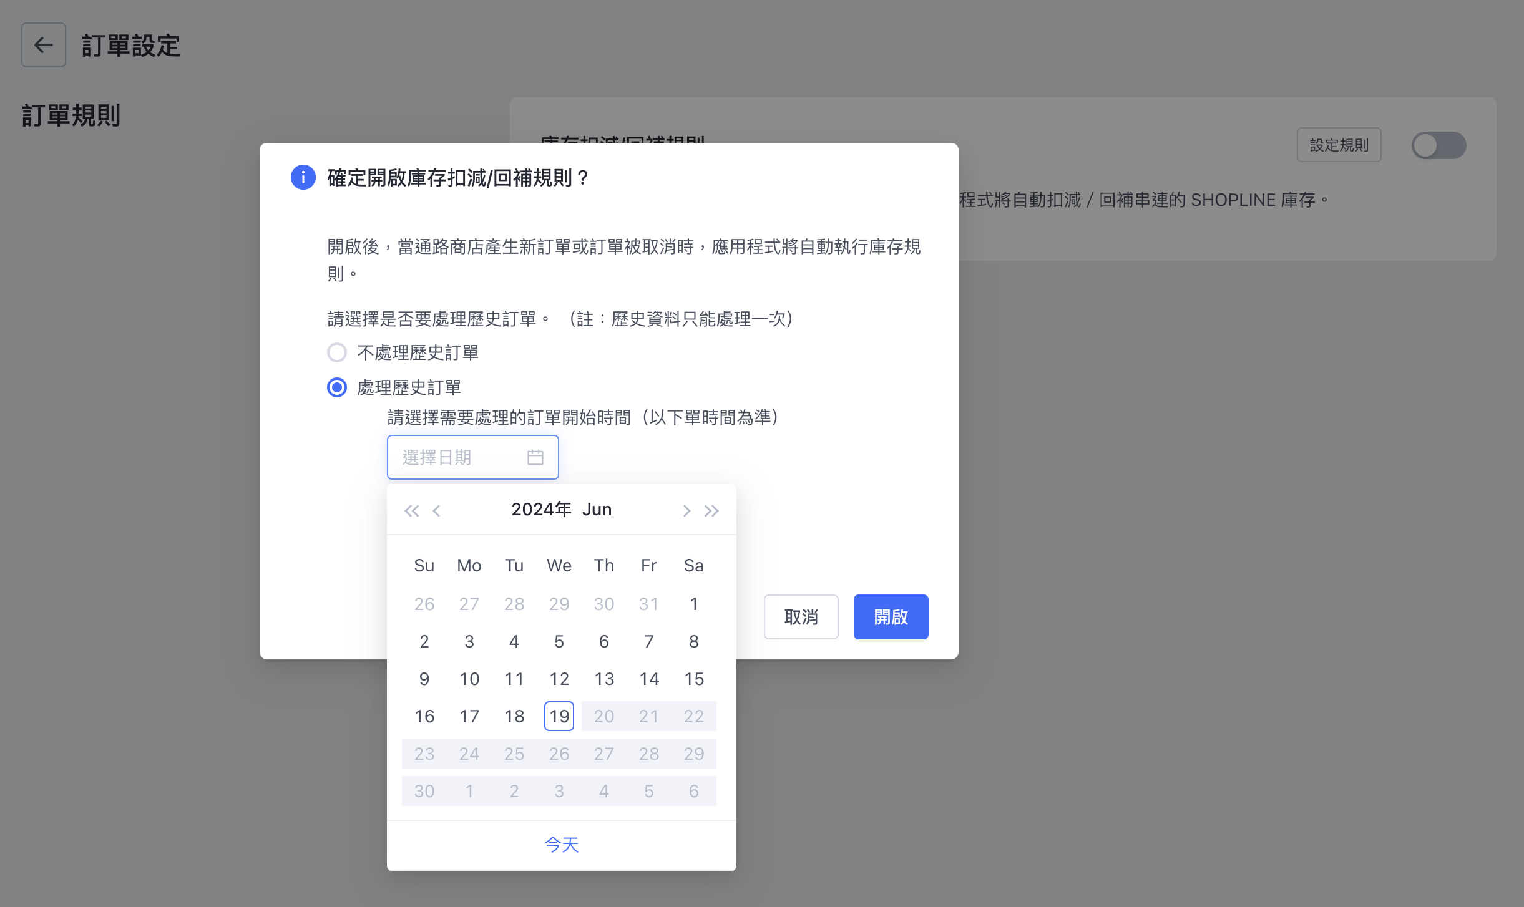Pick June 13 in the calendar
1524x907 pixels.
pyautogui.click(x=604, y=679)
